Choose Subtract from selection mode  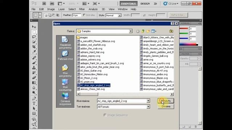coord(54,15)
